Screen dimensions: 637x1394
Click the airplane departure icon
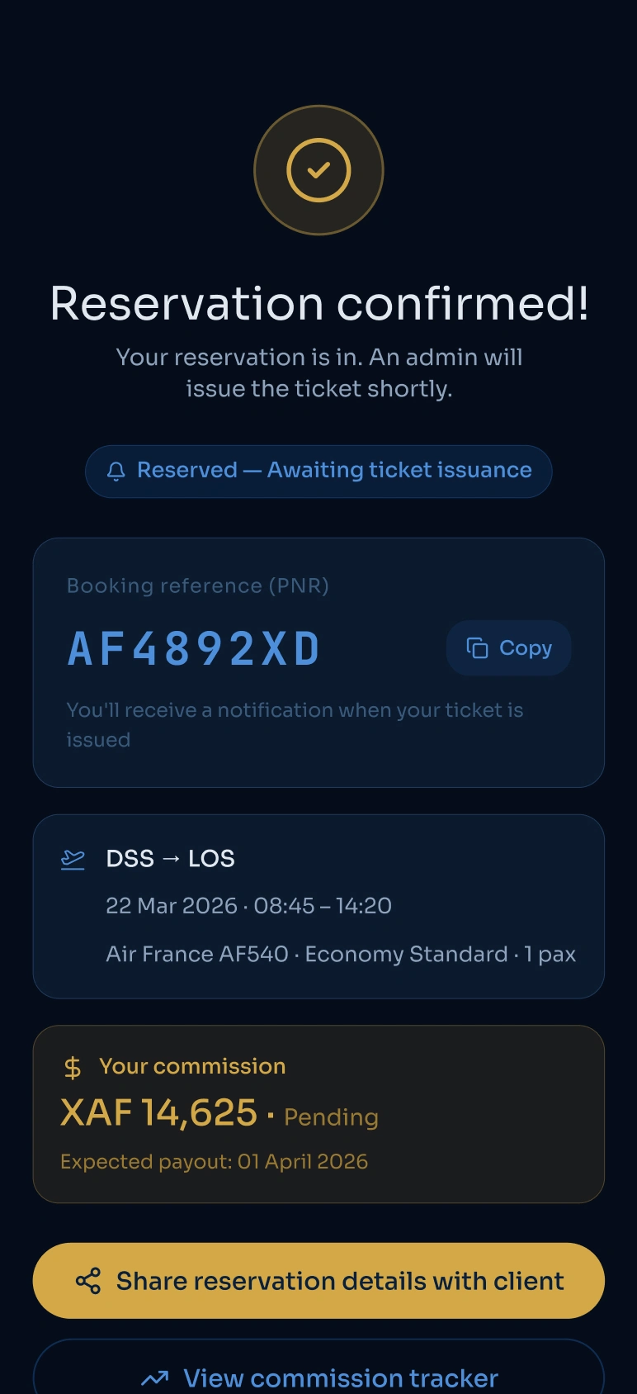pyautogui.click(x=73, y=860)
